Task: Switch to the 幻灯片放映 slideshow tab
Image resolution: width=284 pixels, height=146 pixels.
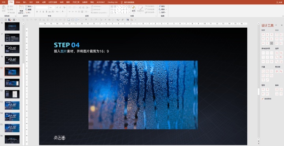Action: tap(53, 2)
